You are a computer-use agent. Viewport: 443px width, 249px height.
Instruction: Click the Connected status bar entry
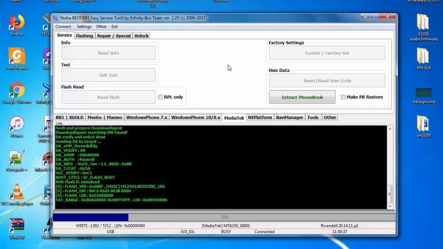pyautogui.click(x=264, y=232)
